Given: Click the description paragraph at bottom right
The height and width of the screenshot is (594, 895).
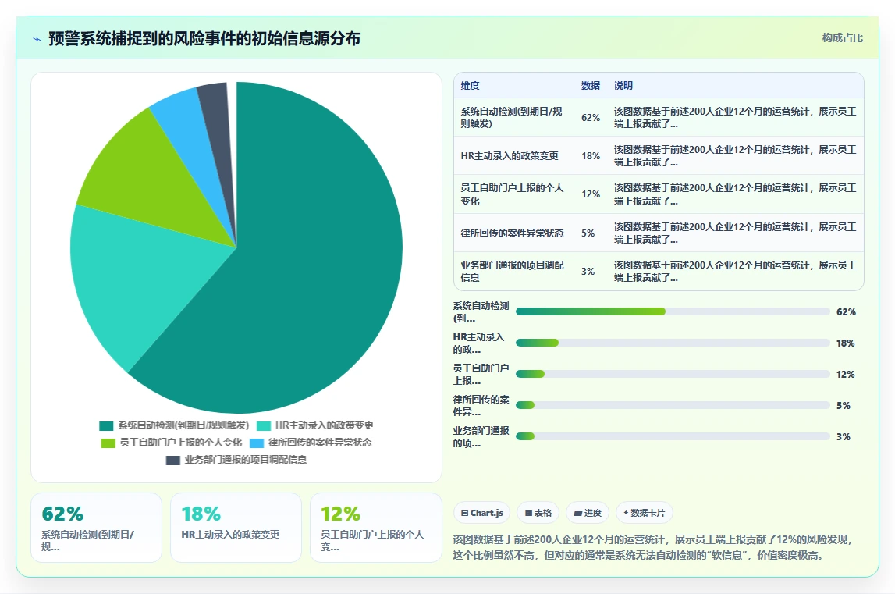Looking at the screenshot, I should tap(653, 547).
